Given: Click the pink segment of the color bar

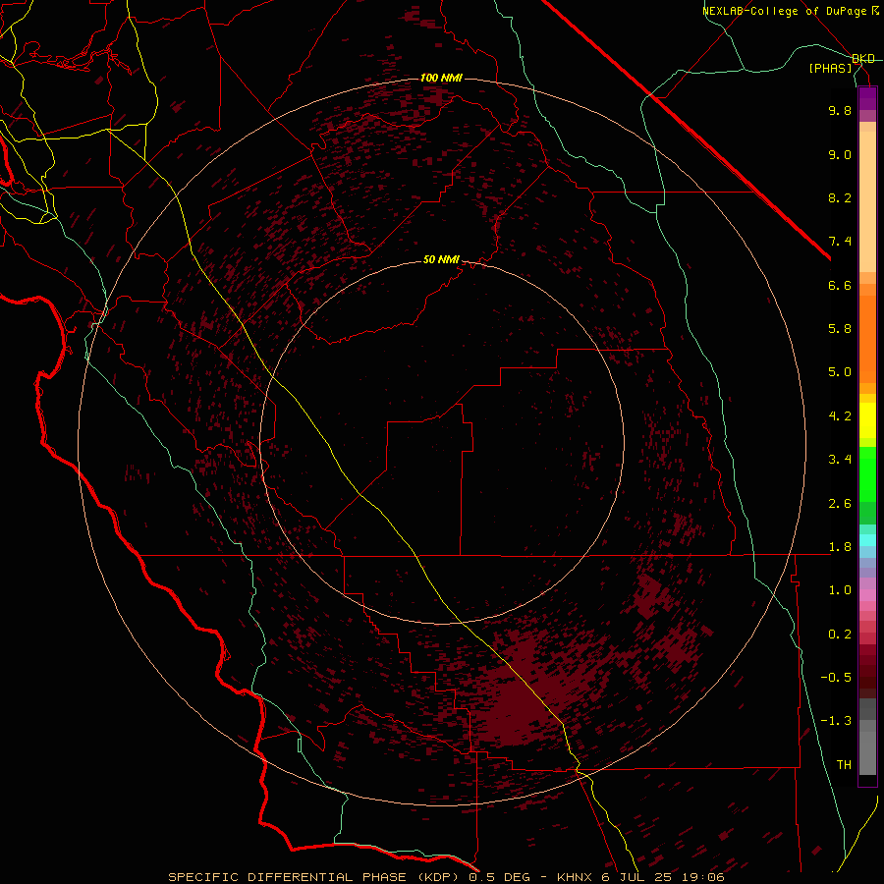Looking at the screenshot, I should tap(867, 595).
